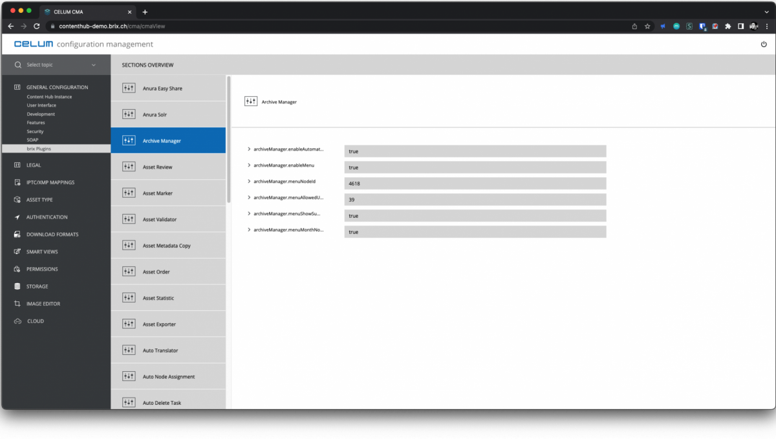Screen dimensions: 776x439
Task: Expand the archiveManager.enableMenu property
Action: [x=249, y=166]
